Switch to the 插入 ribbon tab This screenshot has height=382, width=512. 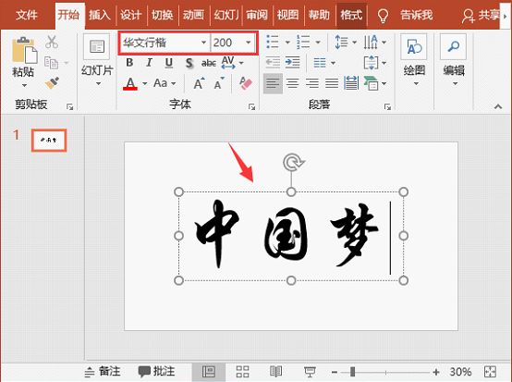click(99, 15)
